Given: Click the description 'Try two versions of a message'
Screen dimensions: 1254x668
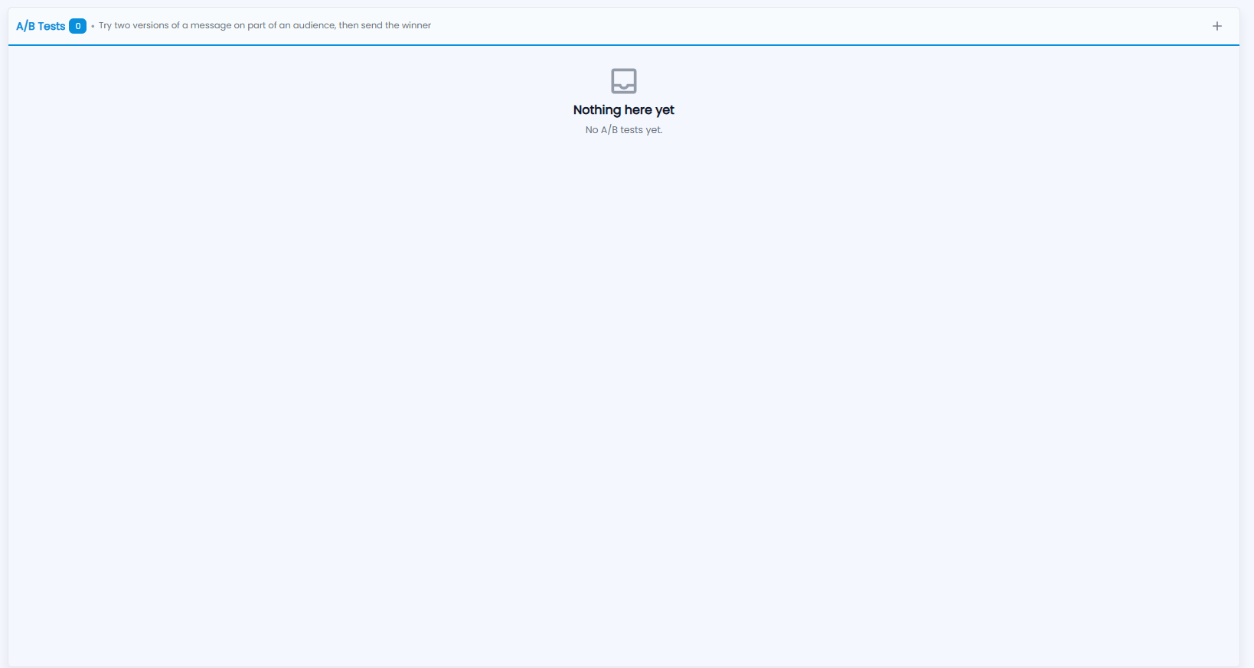Looking at the screenshot, I should pyautogui.click(x=265, y=25).
